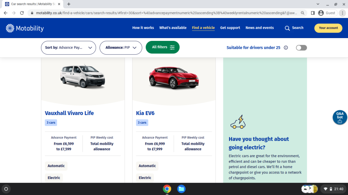This screenshot has height=195, width=348.
Task: Open the info icon beside drivers under 25
Action: (x=286, y=47)
